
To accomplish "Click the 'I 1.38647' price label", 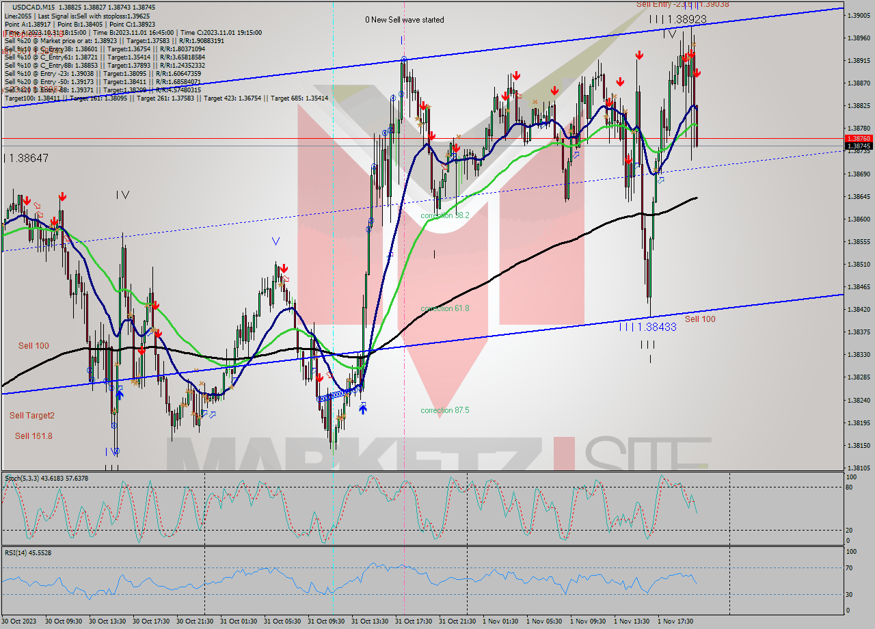I will click(26, 158).
